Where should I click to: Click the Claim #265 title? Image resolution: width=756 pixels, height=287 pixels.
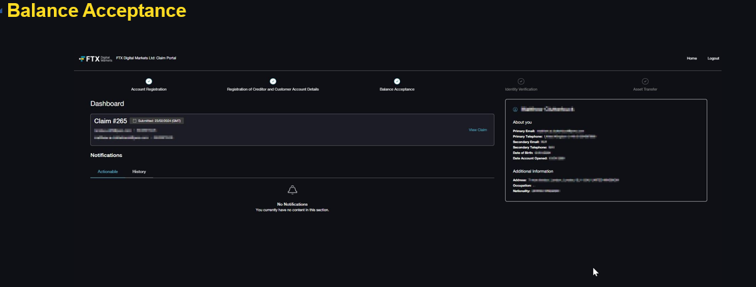point(110,121)
